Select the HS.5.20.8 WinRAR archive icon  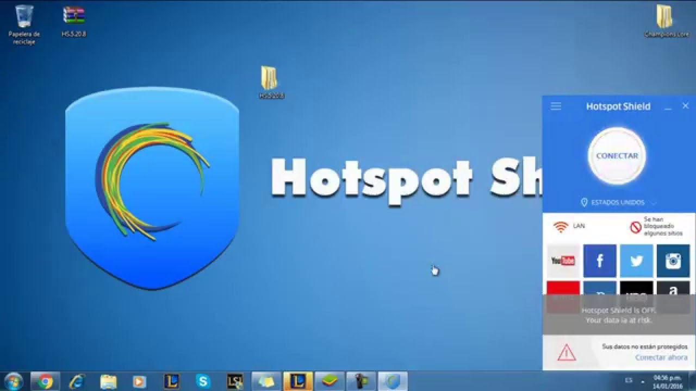pyautogui.click(x=74, y=22)
